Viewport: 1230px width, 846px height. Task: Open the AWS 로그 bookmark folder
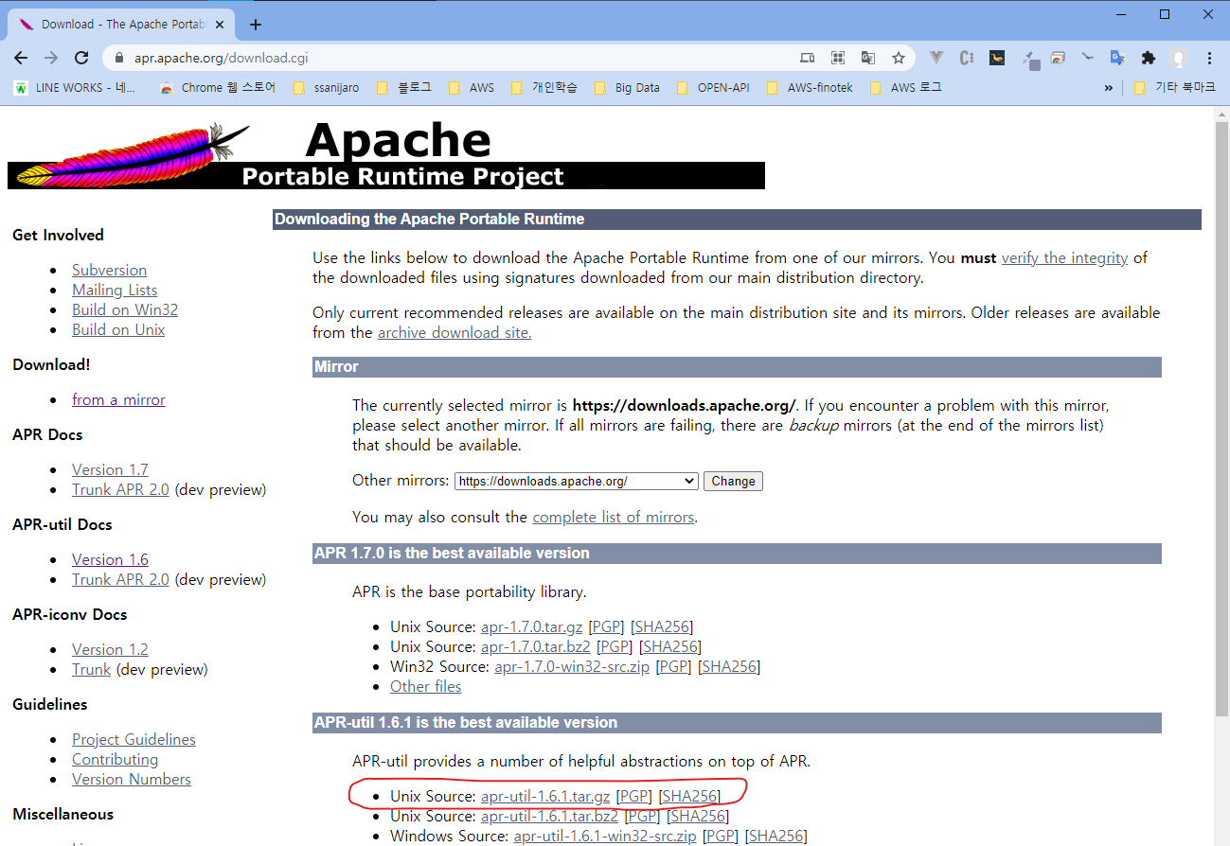click(x=905, y=87)
